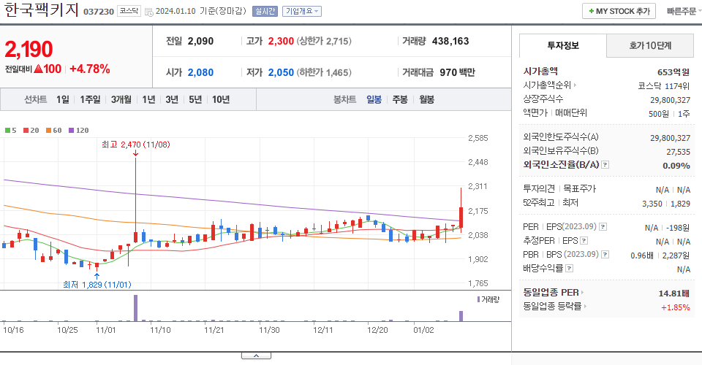Click 최고 2,470 (11/08) chart marker
The image size is (702, 365).
click(x=136, y=145)
